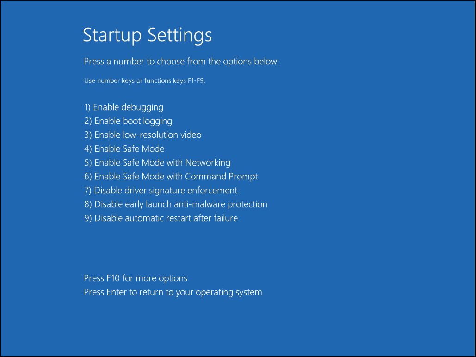This screenshot has width=476, height=357.
Task: Click option number 1 in the list
Action: coord(86,107)
